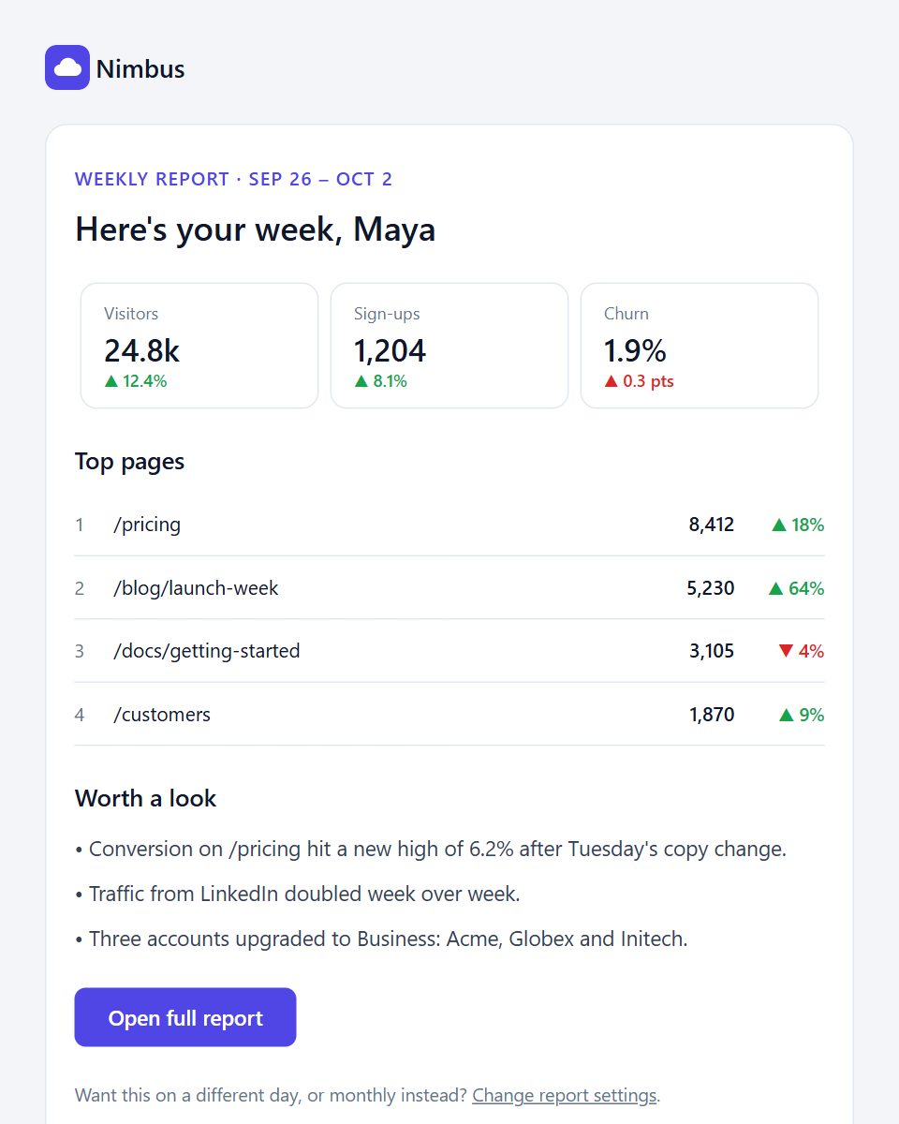
Task: Click the "Here's your week, Maya" heading
Action: click(x=255, y=229)
